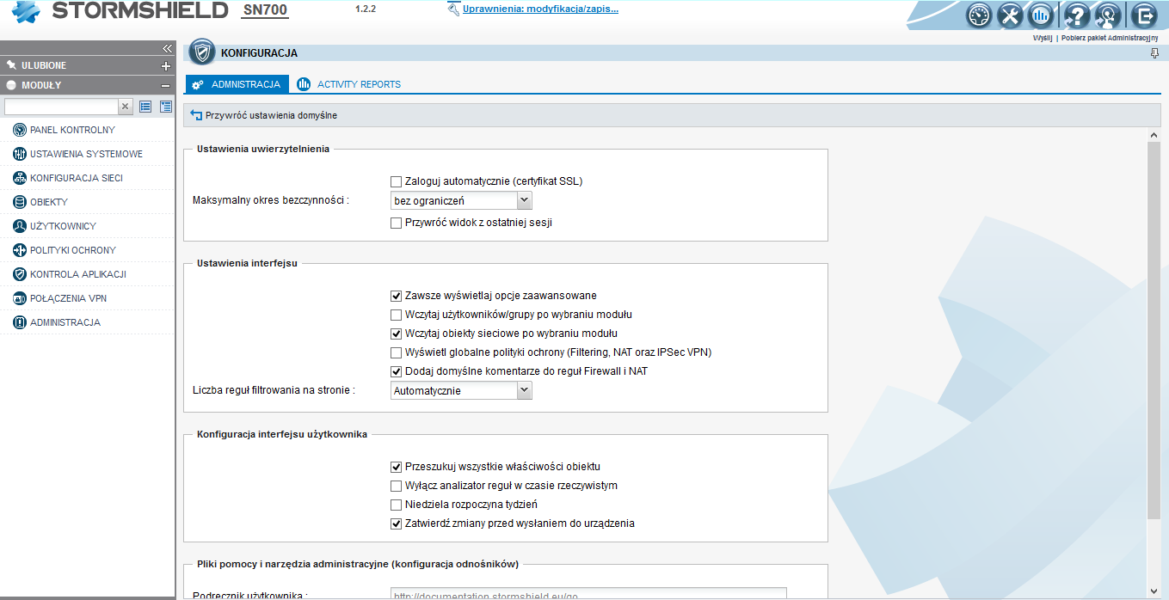The width and height of the screenshot is (1169, 600).
Task: Enable Wyłącz analizator reguł w czasie rzeczywistym
Action: tap(396, 486)
